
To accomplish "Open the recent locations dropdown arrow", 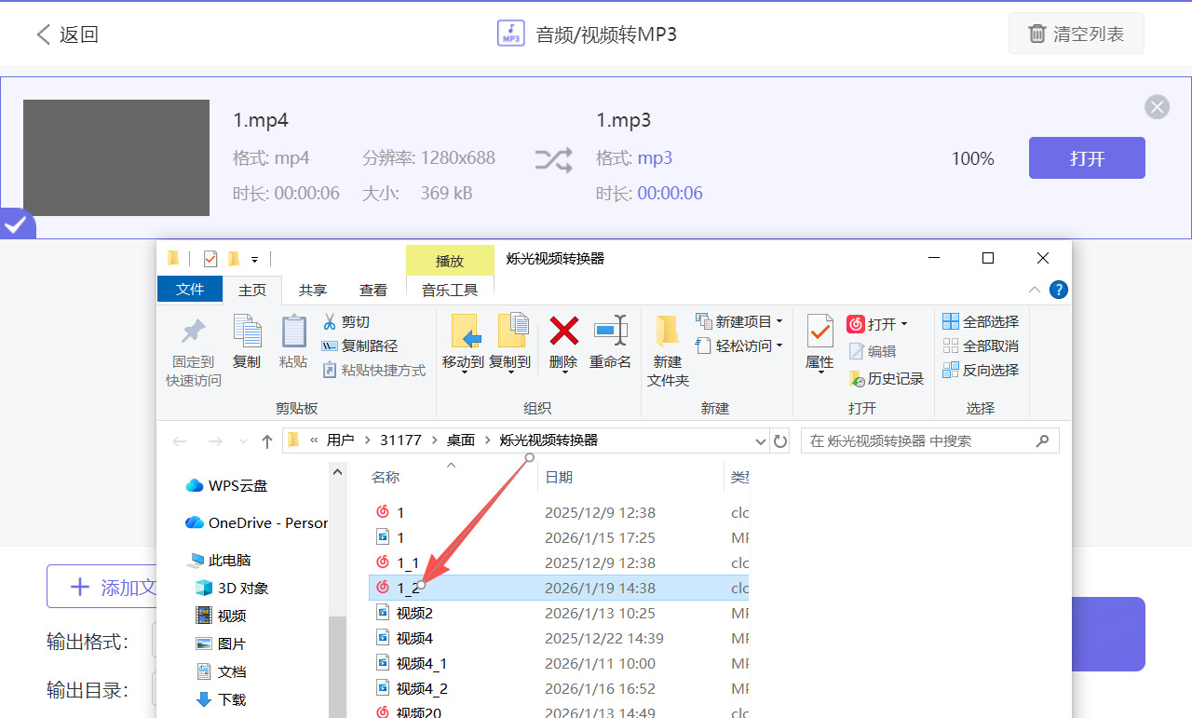I will 244,441.
